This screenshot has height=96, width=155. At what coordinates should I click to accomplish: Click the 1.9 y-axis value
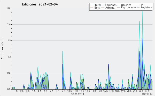tap(9, 40)
